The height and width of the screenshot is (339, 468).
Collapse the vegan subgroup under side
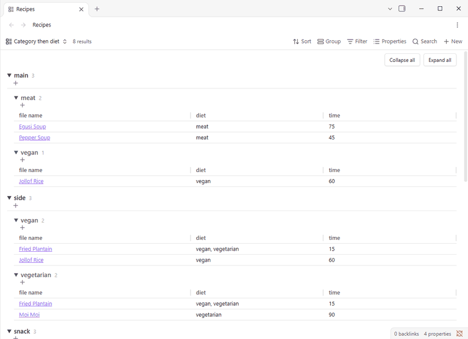16,220
